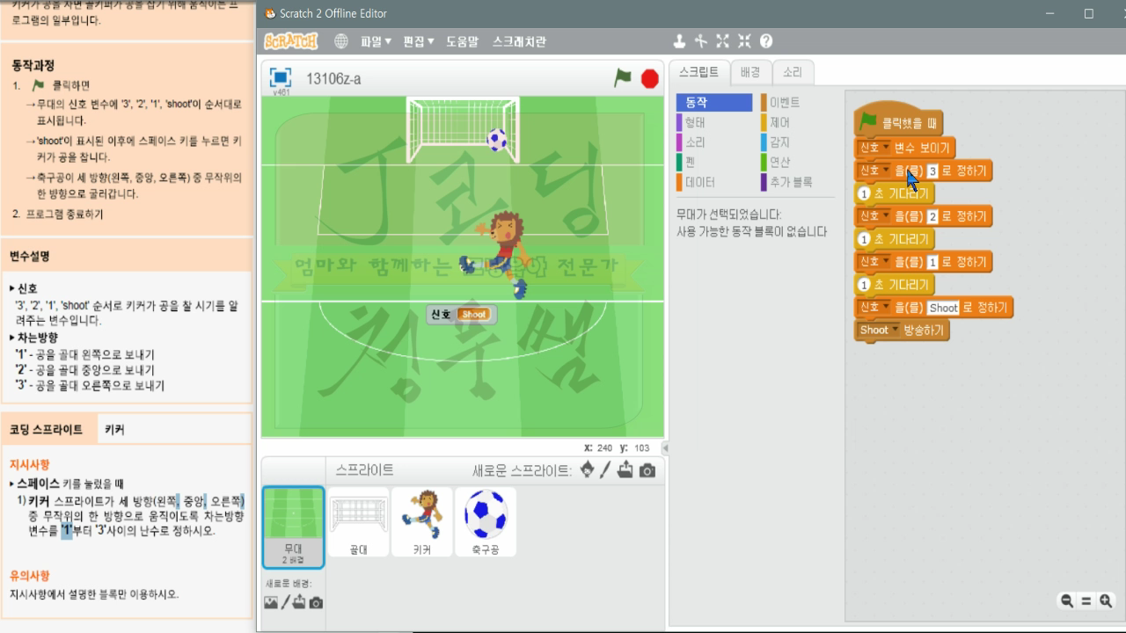Image resolution: width=1126 pixels, height=633 pixels.
Task: Reset the scripts area zoom
Action: pos(1086,601)
